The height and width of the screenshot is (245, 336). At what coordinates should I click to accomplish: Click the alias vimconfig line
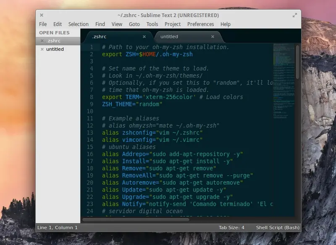[152, 140]
